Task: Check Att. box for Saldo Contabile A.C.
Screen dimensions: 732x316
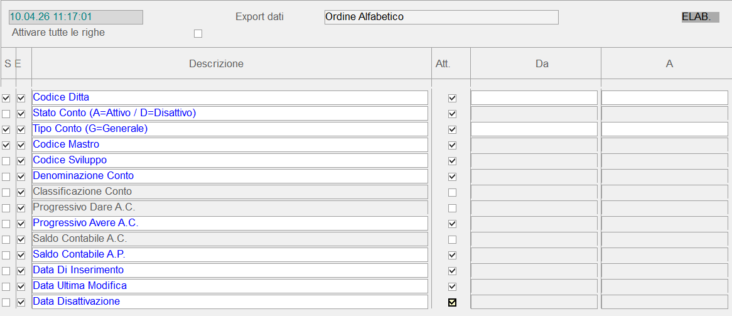Action: [x=452, y=239]
